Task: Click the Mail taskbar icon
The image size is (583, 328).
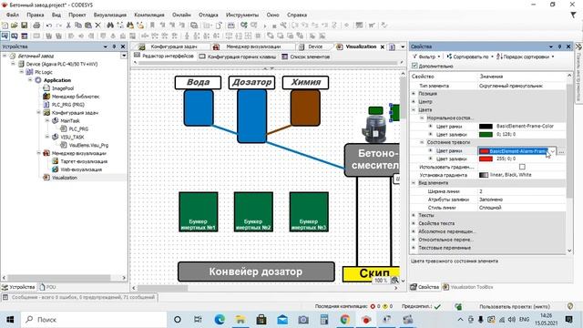Action: click(282, 319)
